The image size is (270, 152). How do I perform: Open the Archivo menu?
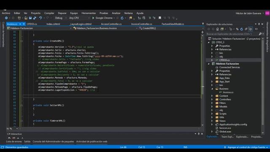(6, 13)
